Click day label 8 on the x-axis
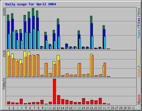 (38, 108)
